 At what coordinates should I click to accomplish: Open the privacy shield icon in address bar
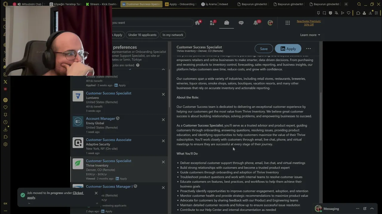pos(330,13)
